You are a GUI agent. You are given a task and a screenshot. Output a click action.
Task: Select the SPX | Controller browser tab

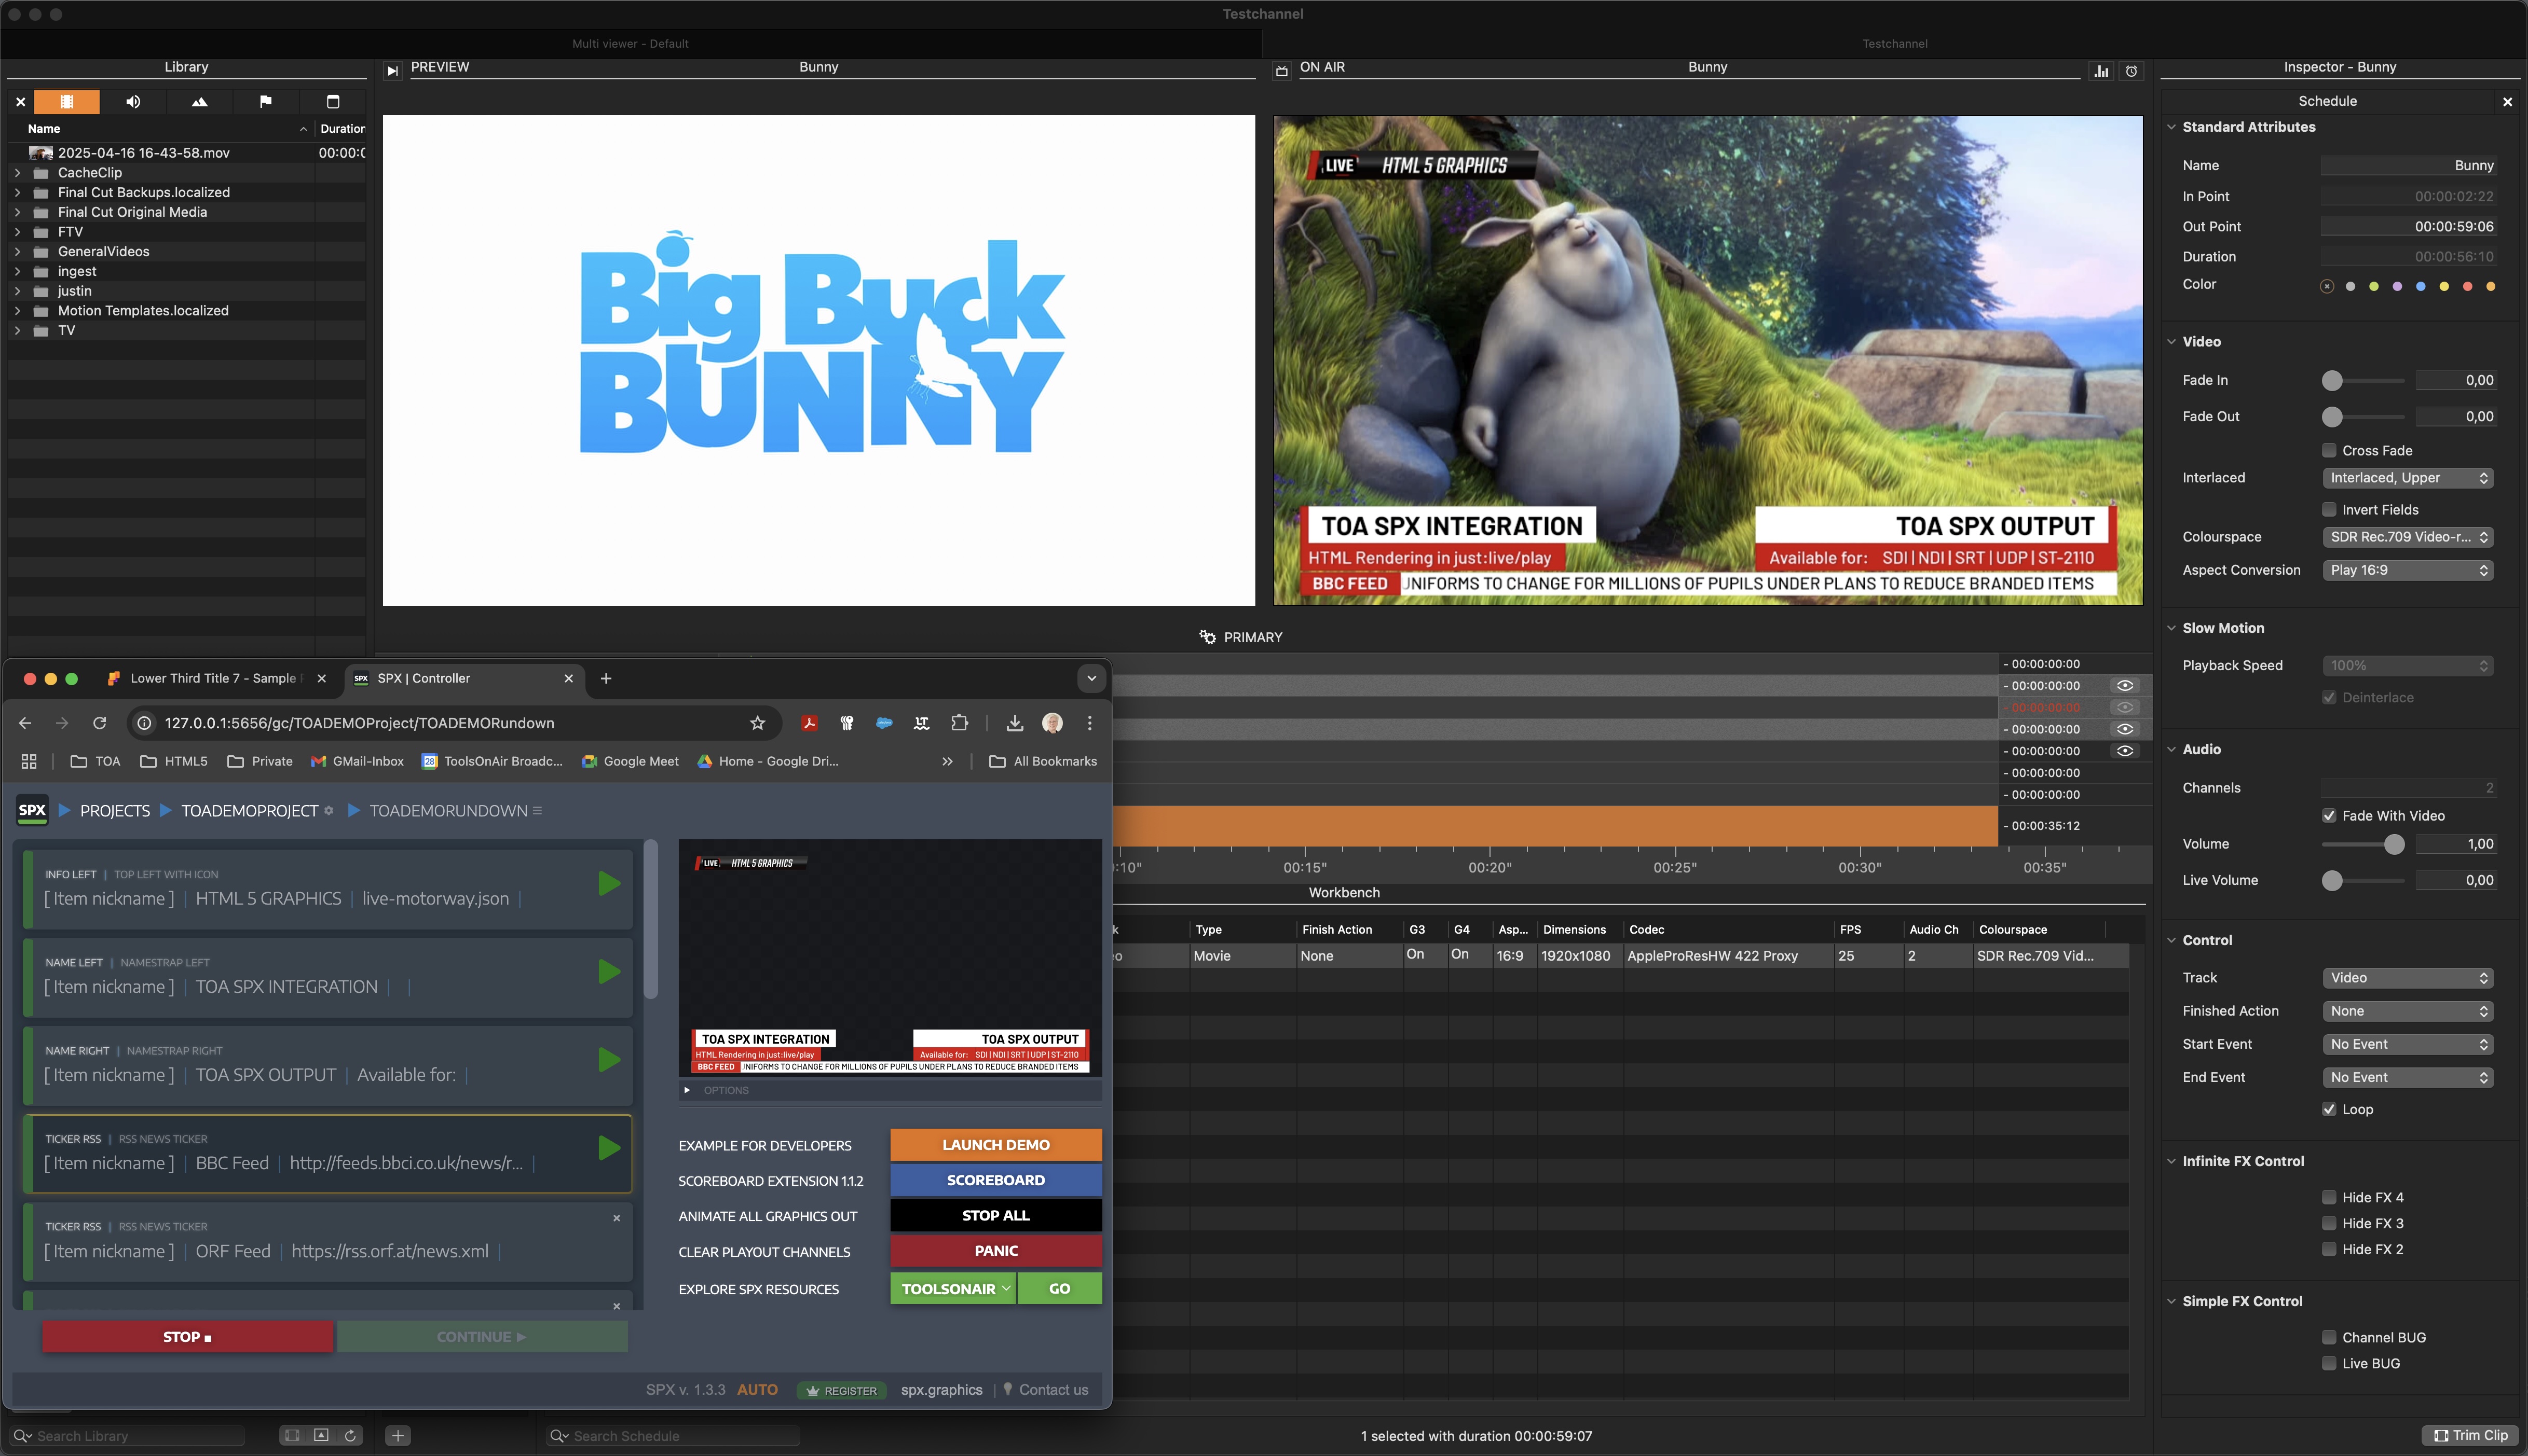463,679
